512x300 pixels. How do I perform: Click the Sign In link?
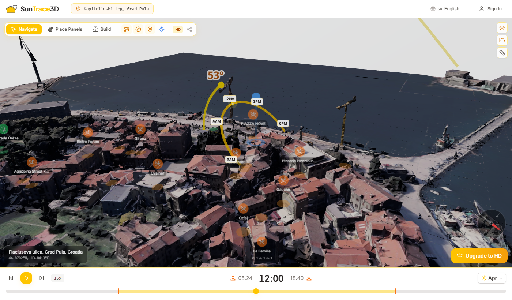tap(490, 8)
